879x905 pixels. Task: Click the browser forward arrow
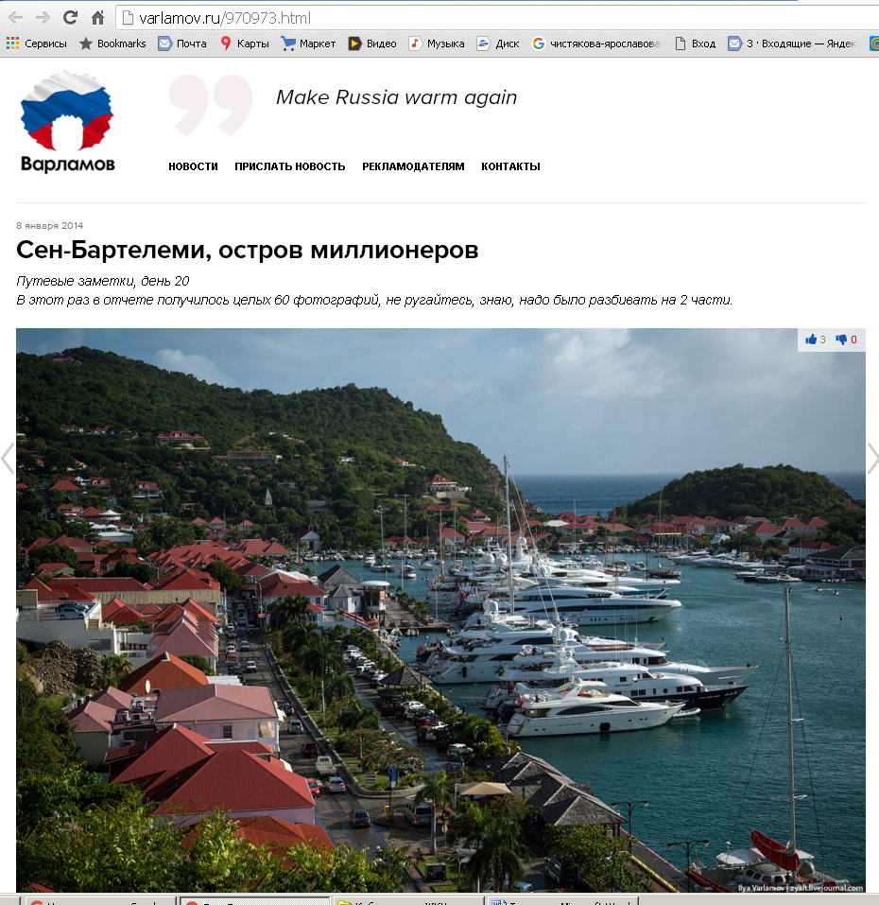[x=43, y=18]
